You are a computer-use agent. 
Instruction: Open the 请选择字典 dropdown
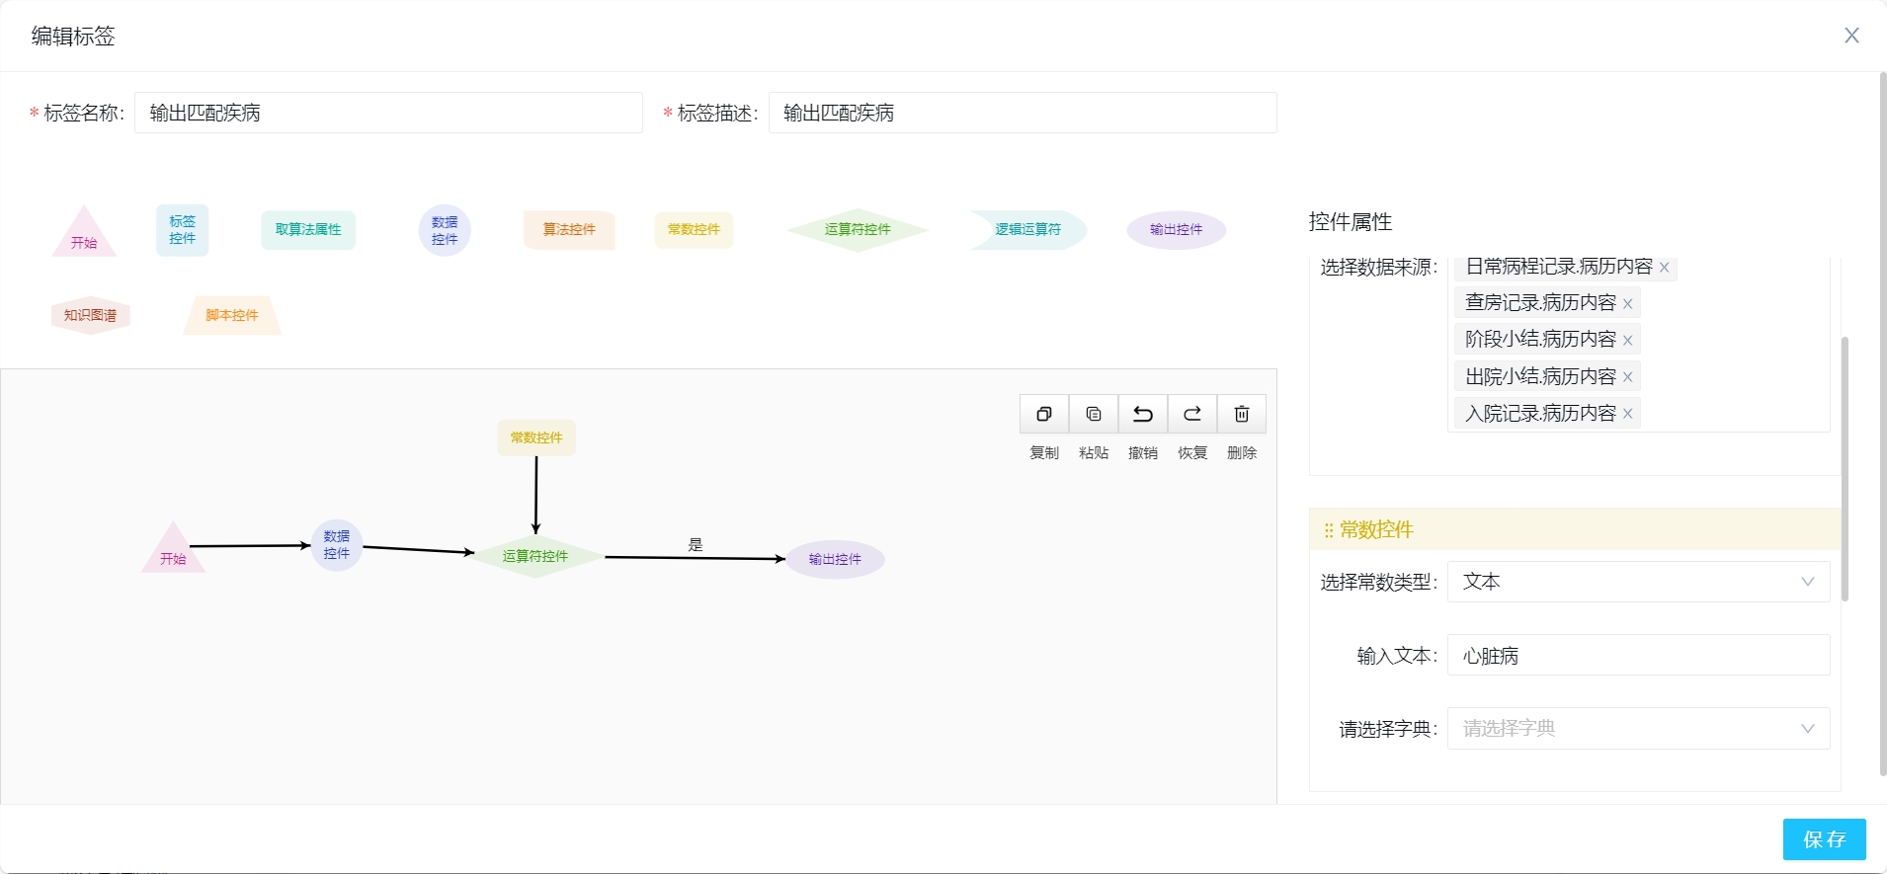1639,729
